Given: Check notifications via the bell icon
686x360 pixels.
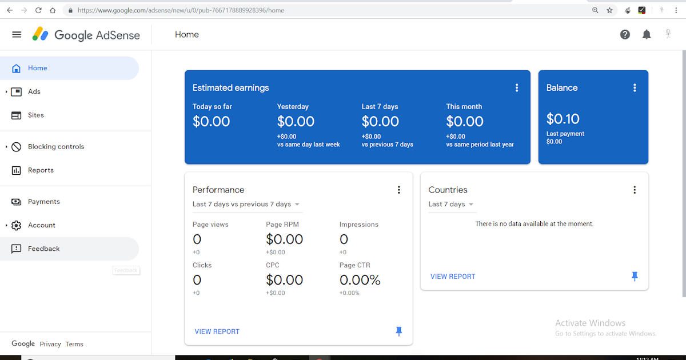Looking at the screenshot, I should point(646,34).
